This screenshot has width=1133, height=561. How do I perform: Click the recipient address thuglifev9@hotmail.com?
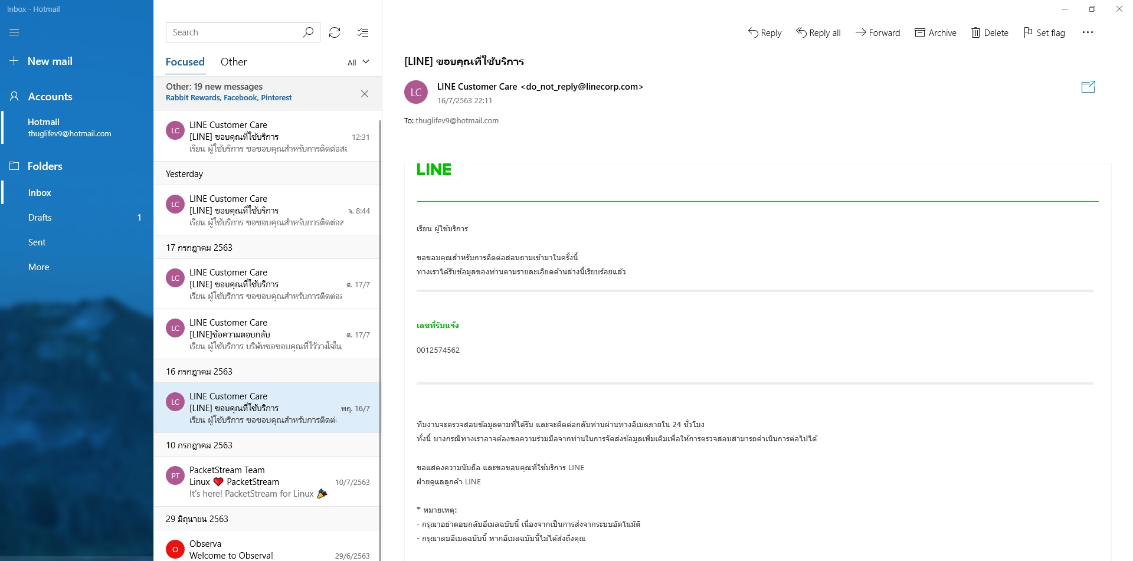[x=457, y=120]
